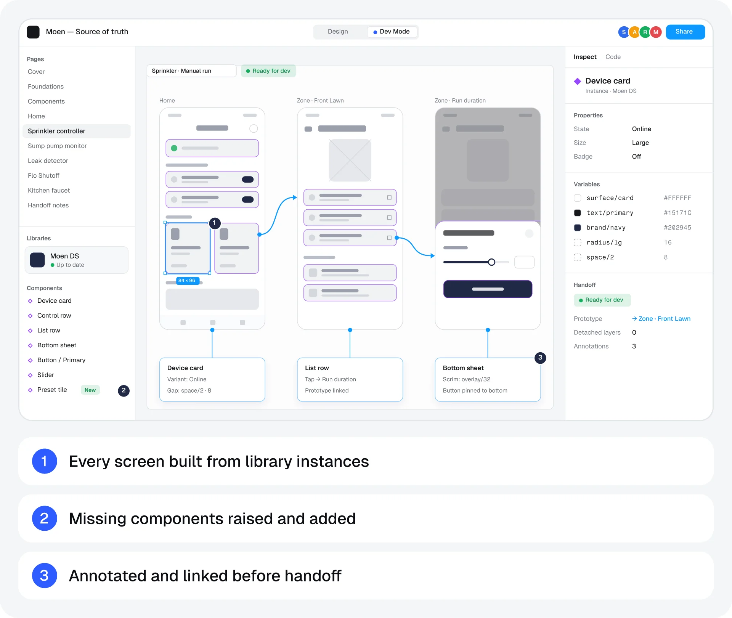Image resolution: width=732 pixels, height=618 pixels.
Task: Open the Handoff notes page
Action: [x=48, y=205]
